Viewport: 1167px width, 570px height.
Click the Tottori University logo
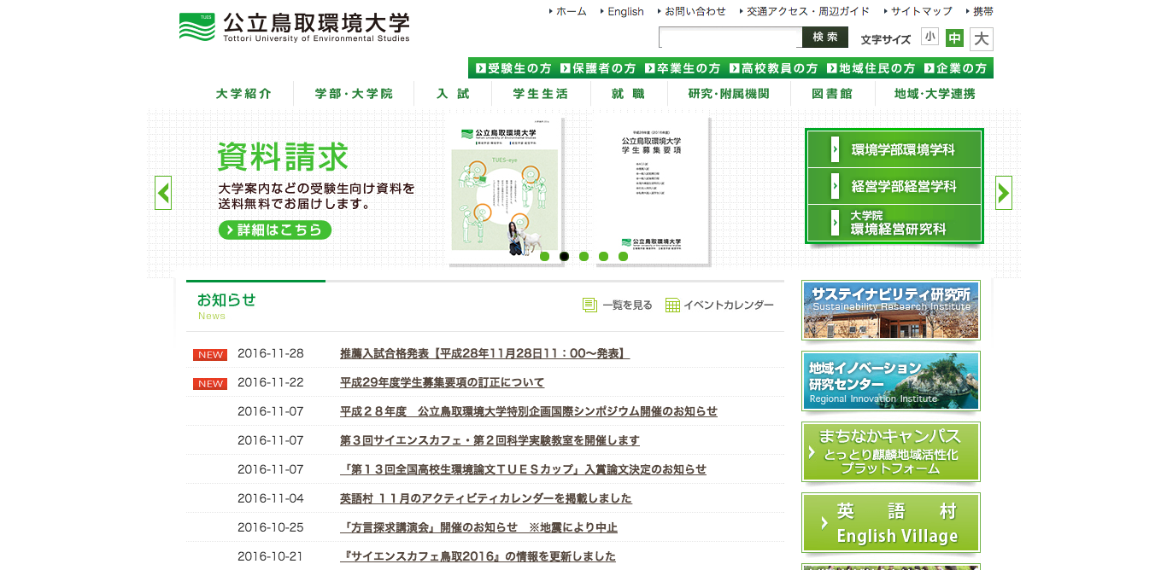click(x=295, y=26)
